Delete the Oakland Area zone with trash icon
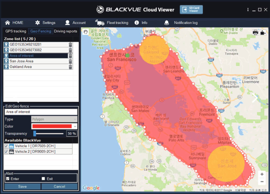270x194 pixels. (x=70, y=67)
